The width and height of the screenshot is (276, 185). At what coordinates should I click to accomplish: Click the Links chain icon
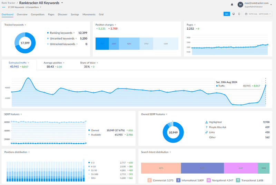point(206,132)
